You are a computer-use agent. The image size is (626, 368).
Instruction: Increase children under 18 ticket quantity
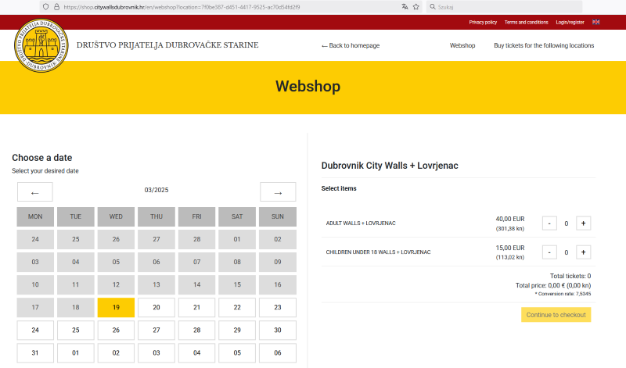(583, 252)
